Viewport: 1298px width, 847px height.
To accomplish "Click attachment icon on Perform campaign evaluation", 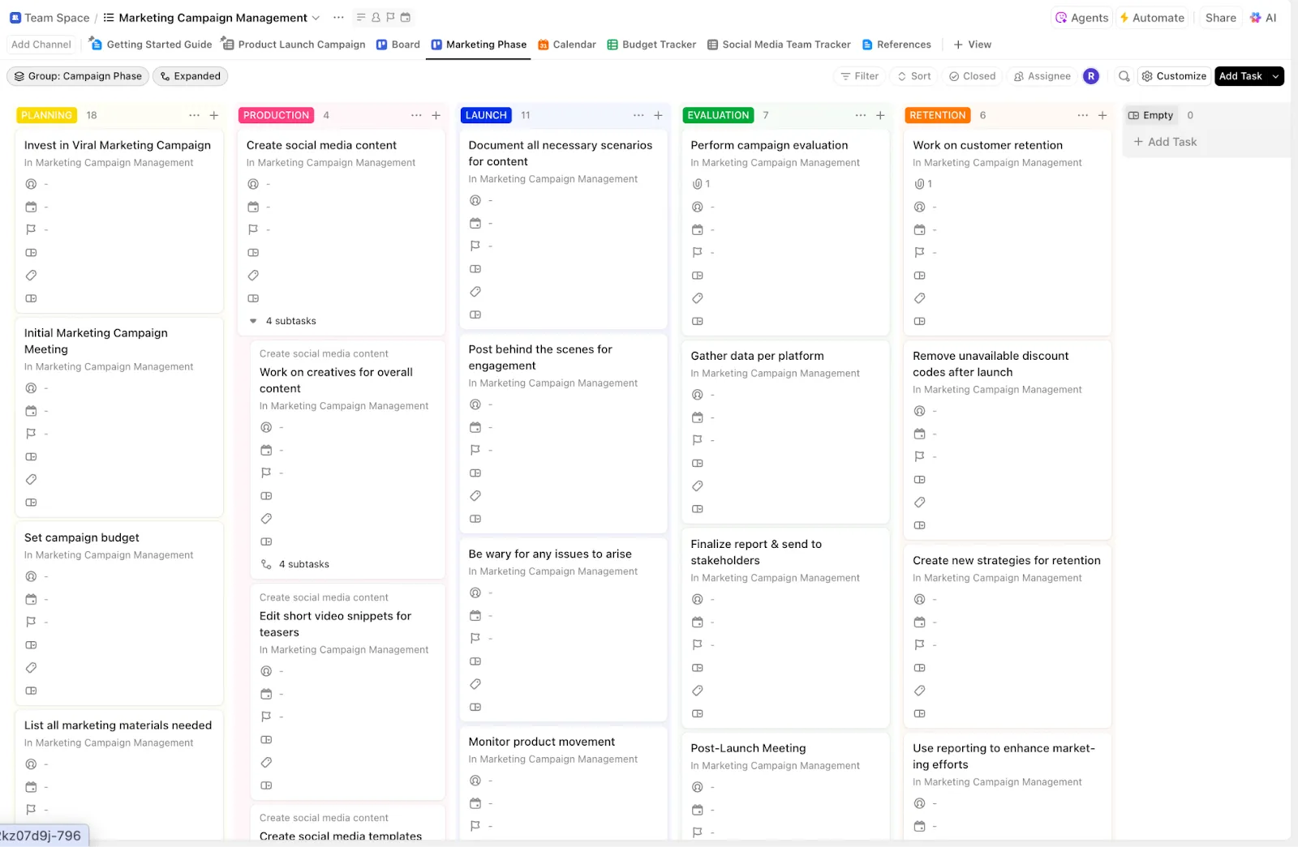I will point(697,184).
